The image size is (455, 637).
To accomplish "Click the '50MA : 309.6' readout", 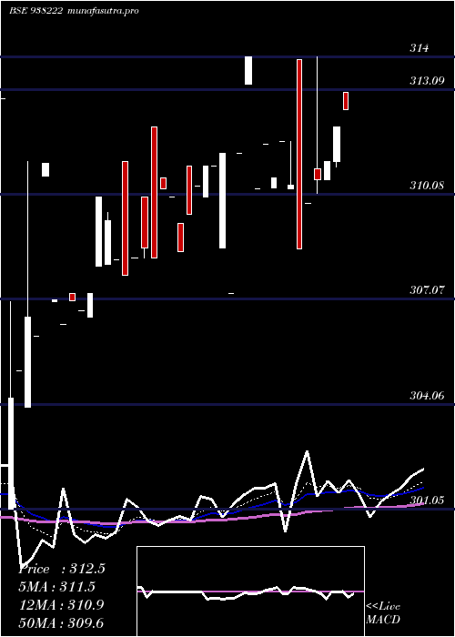I will [x=61, y=622].
